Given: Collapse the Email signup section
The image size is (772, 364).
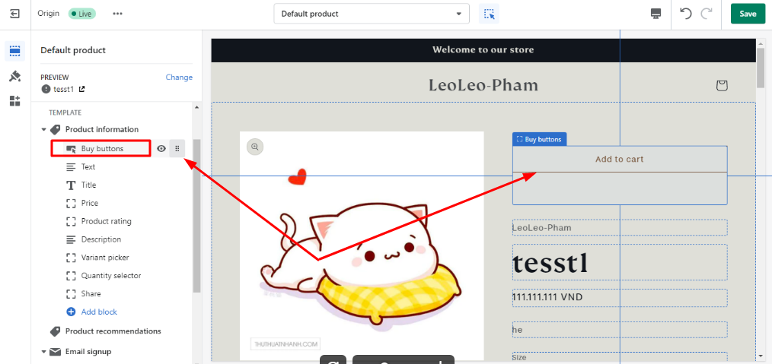Looking at the screenshot, I should tap(43, 352).
